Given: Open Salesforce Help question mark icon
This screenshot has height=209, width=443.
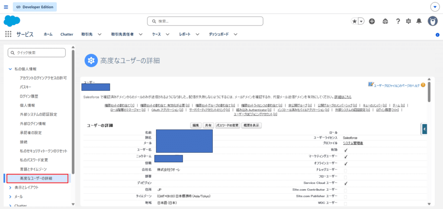Looking at the screenshot, I should [398, 21].
